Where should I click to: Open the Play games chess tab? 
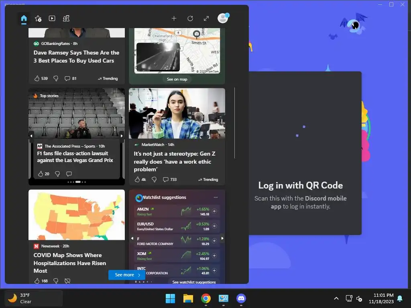point(66,18)
